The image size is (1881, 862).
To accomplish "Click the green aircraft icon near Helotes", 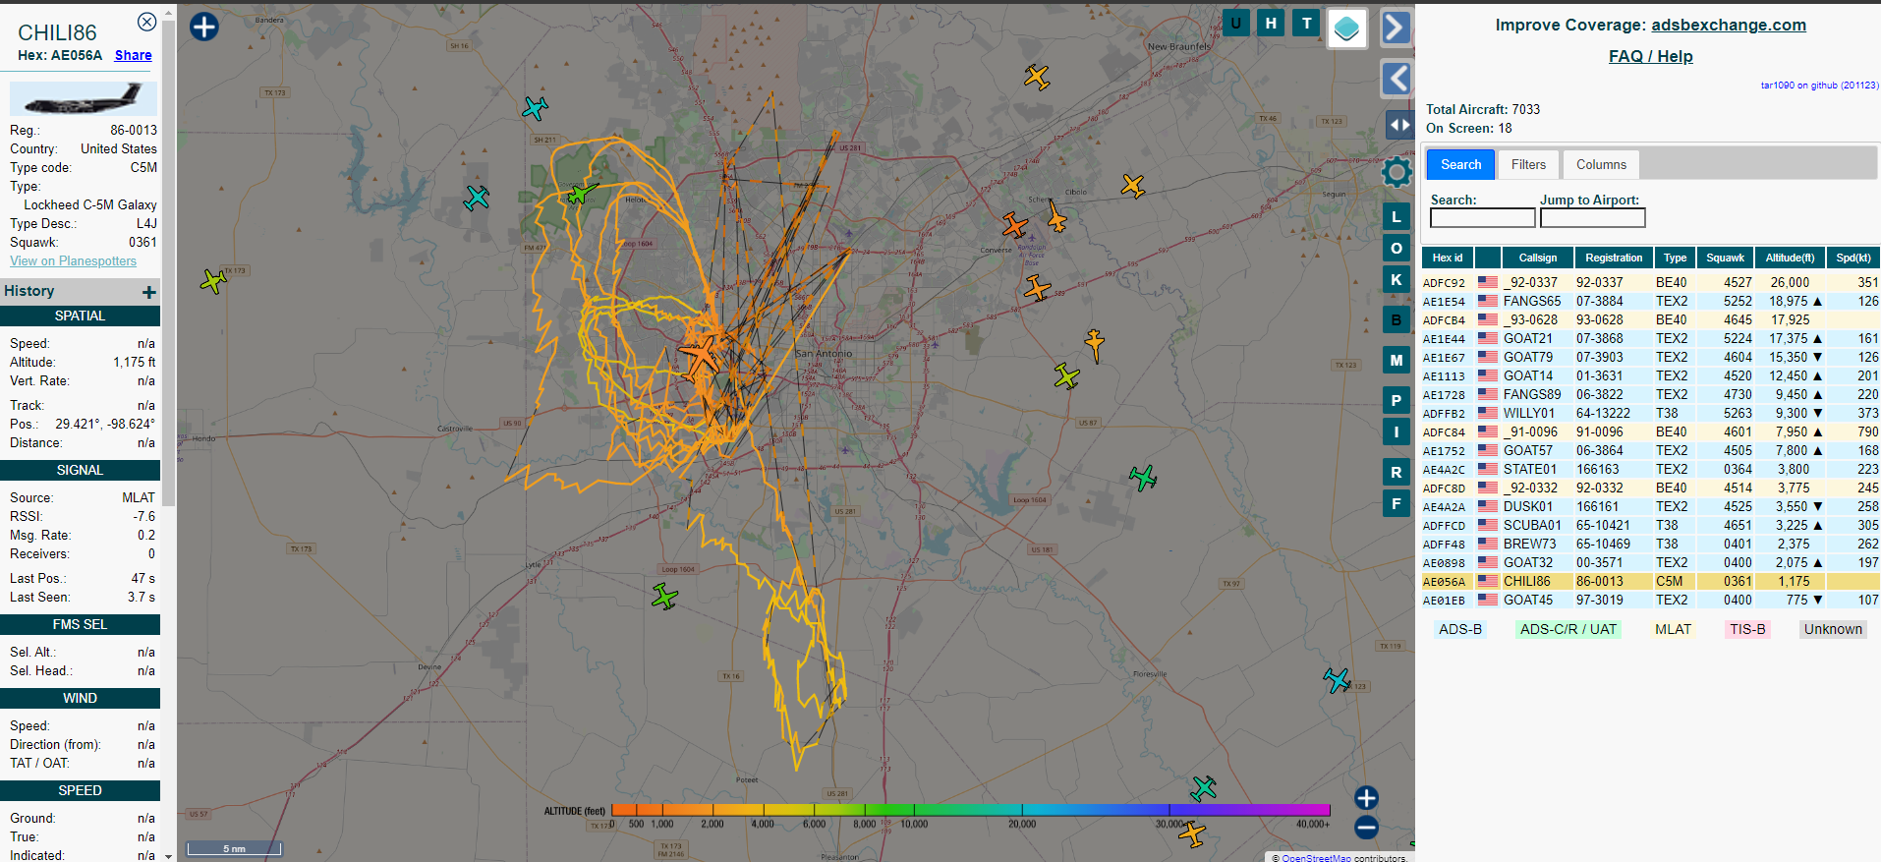I will [582, 194].
